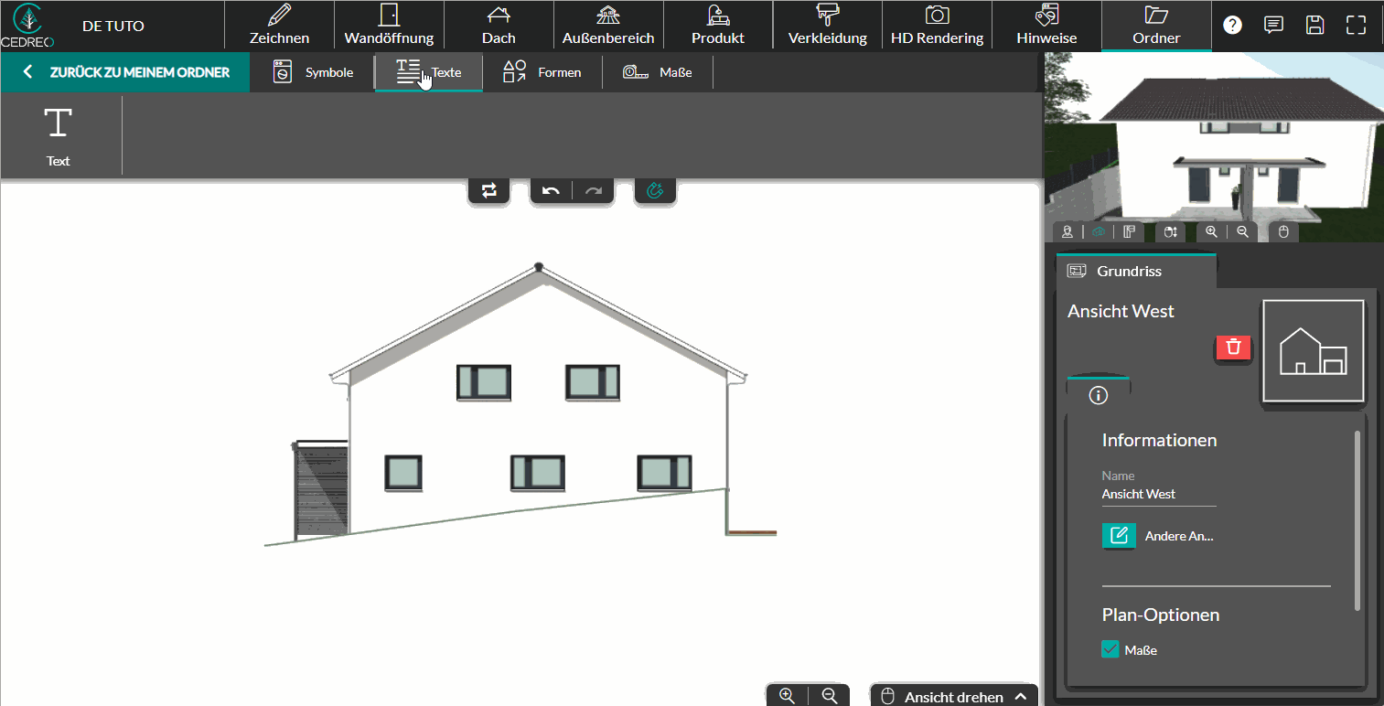The image size is (1384, 706).
Task: Open the Maße tab
Action: pos(657,72)
